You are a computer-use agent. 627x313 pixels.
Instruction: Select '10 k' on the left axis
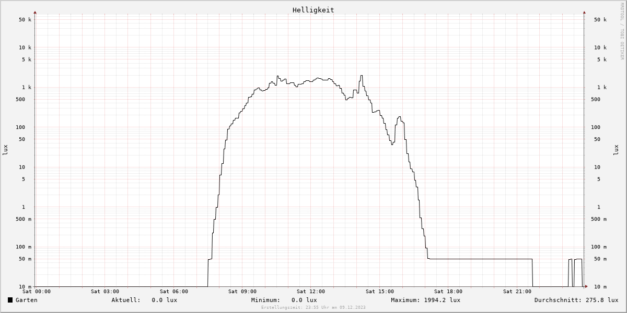(x=25, y=47)
